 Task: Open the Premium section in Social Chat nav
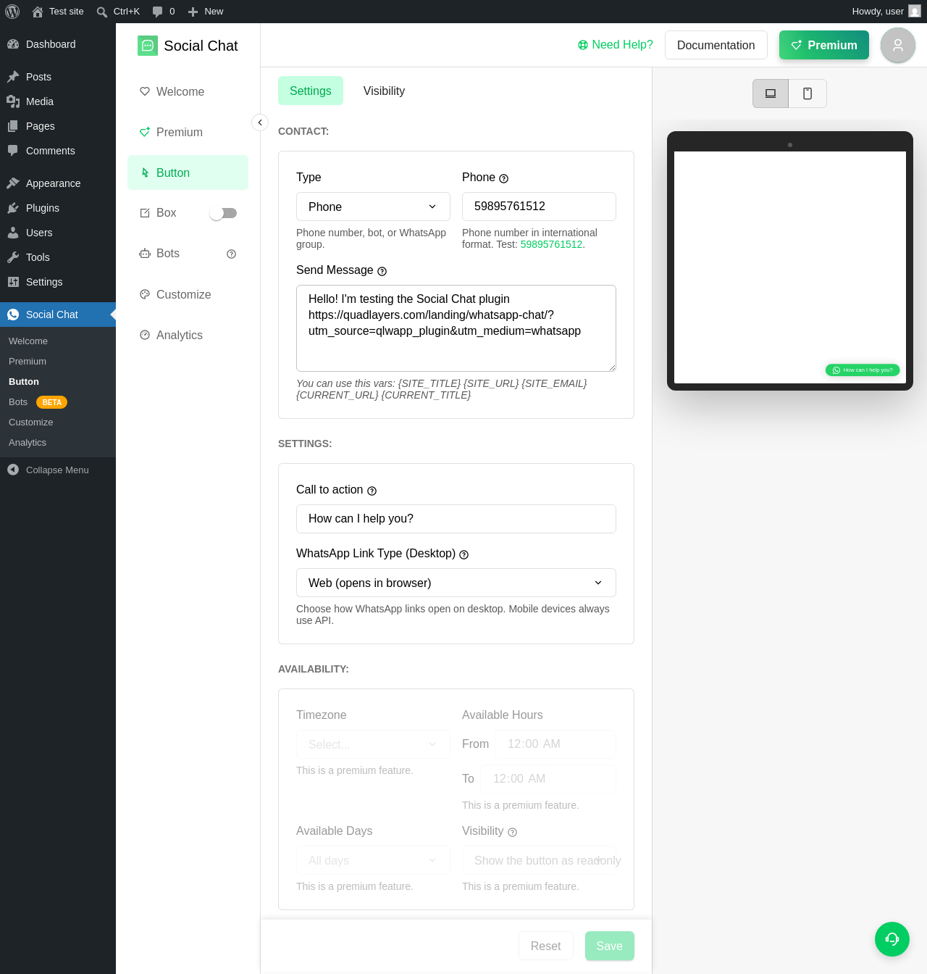point(188,132)
